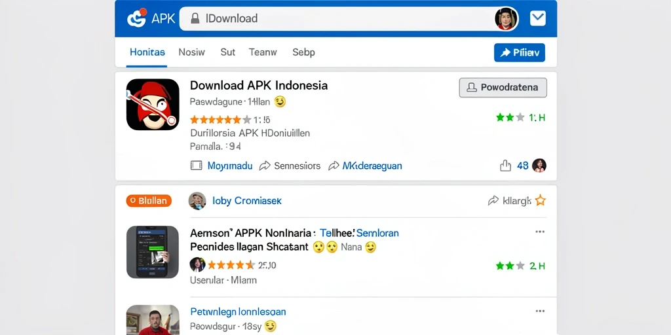Image resolution: width=671 pixels, height=335 pixels.
Task: Click the Sennesiiors label
Action: pos(297,166)
